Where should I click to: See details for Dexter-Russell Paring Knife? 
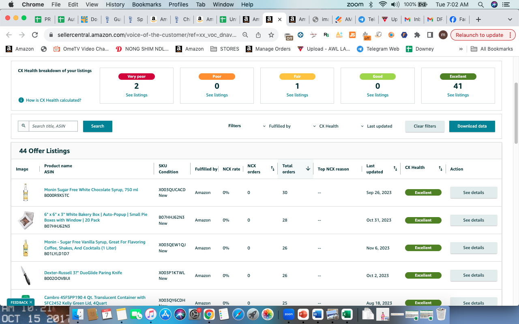474,275
